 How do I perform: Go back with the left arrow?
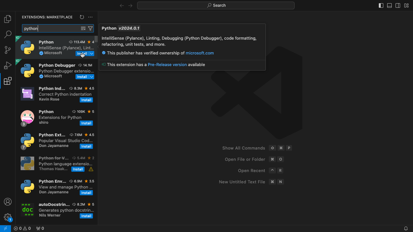122,5
